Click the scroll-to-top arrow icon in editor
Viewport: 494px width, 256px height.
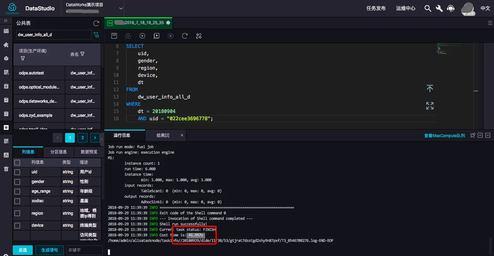coord(429,89)
